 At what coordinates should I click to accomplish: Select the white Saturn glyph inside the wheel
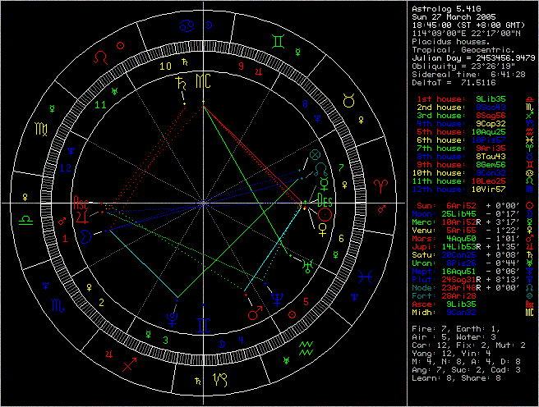(x=180, y=82)
